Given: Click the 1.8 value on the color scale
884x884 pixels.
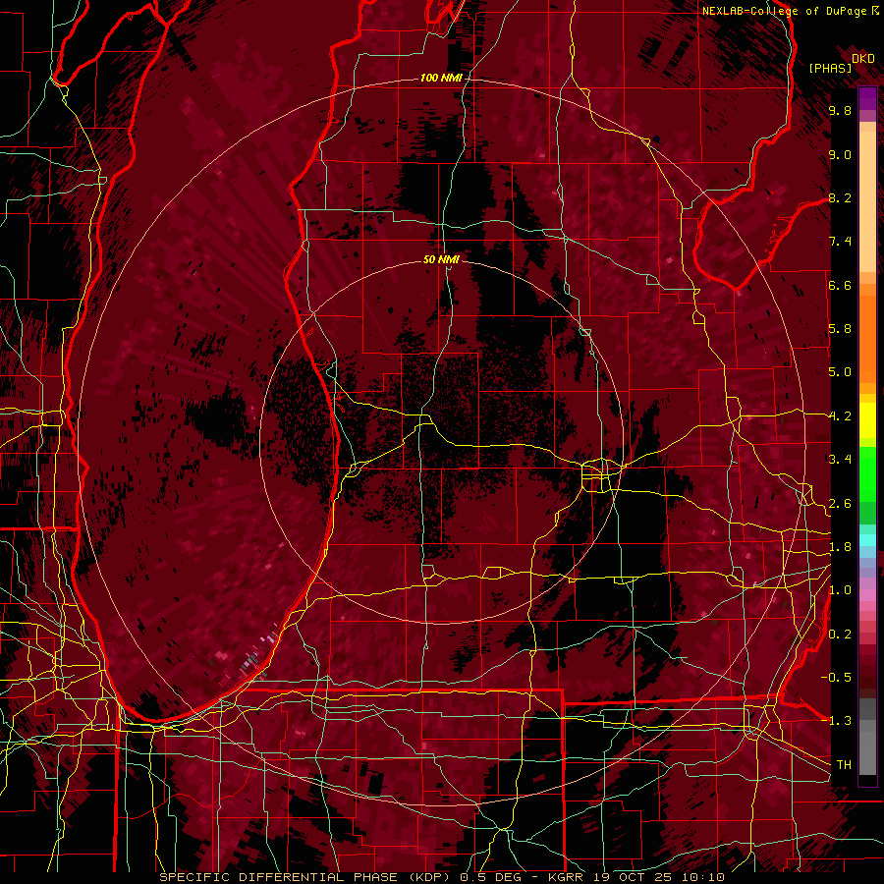Looking at the screenshot, I should [840, 547].
